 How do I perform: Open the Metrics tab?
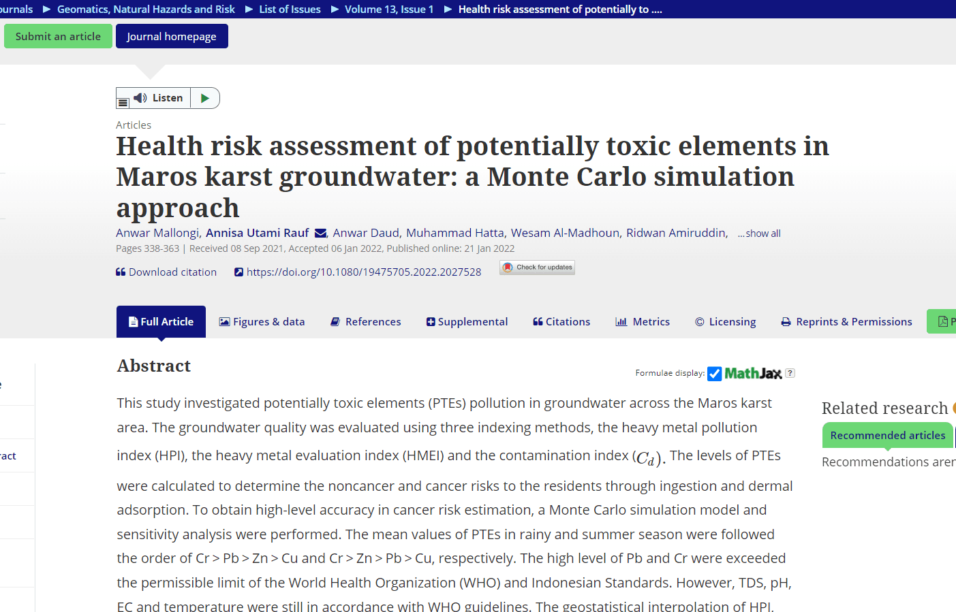pyautogui.click(x=643, y=322)
